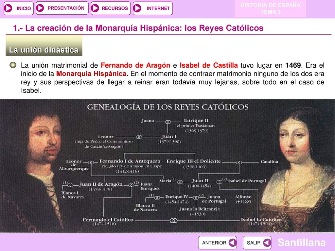The image size is (335, 251).
Task: Click the RECURSOS play arrow icon
Action: coord(95,8)
